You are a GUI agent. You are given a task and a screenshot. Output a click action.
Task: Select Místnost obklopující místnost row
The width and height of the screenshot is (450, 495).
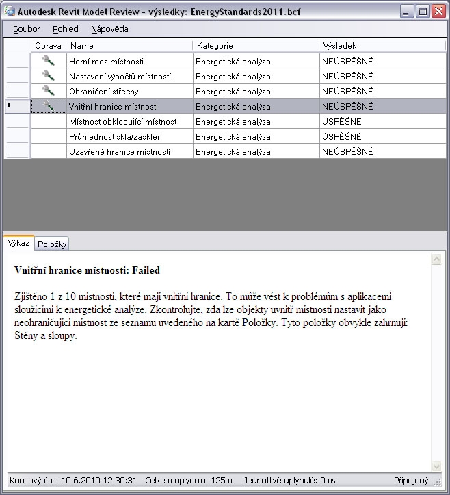tap(130, 122)
